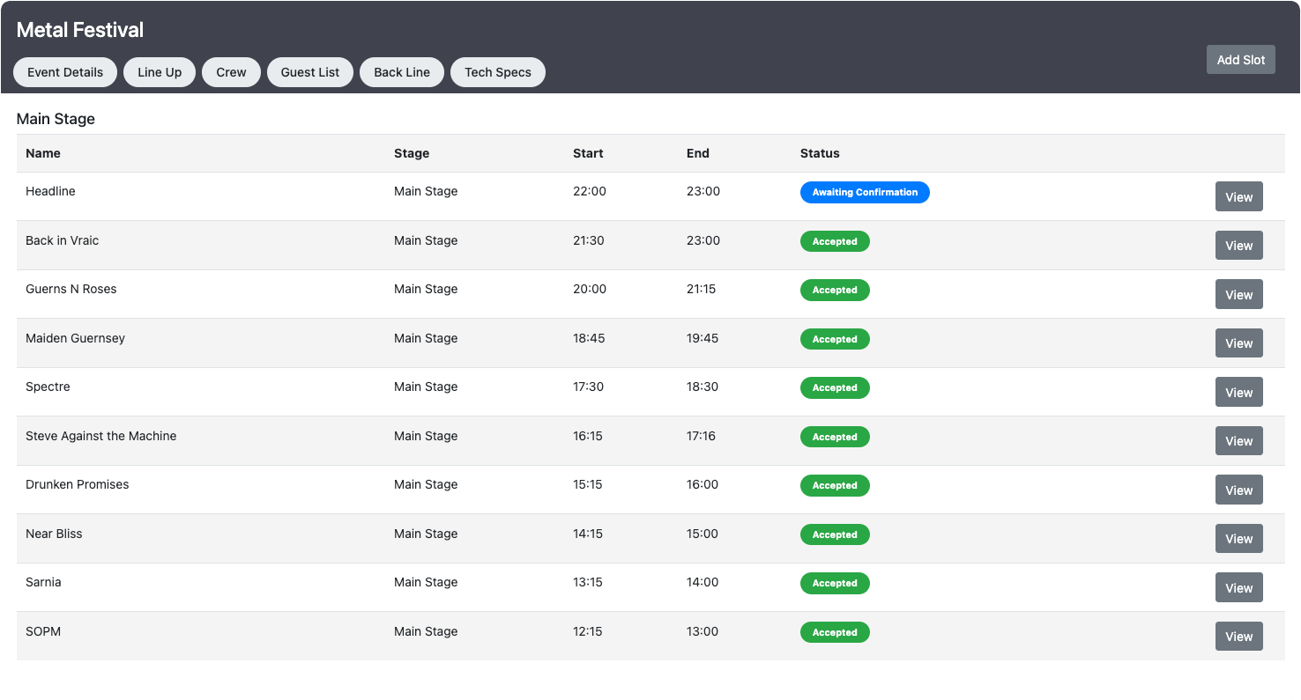View the Back in Vraic slot
Screen dimensions: 1301x700
[x=1238, y=245]
